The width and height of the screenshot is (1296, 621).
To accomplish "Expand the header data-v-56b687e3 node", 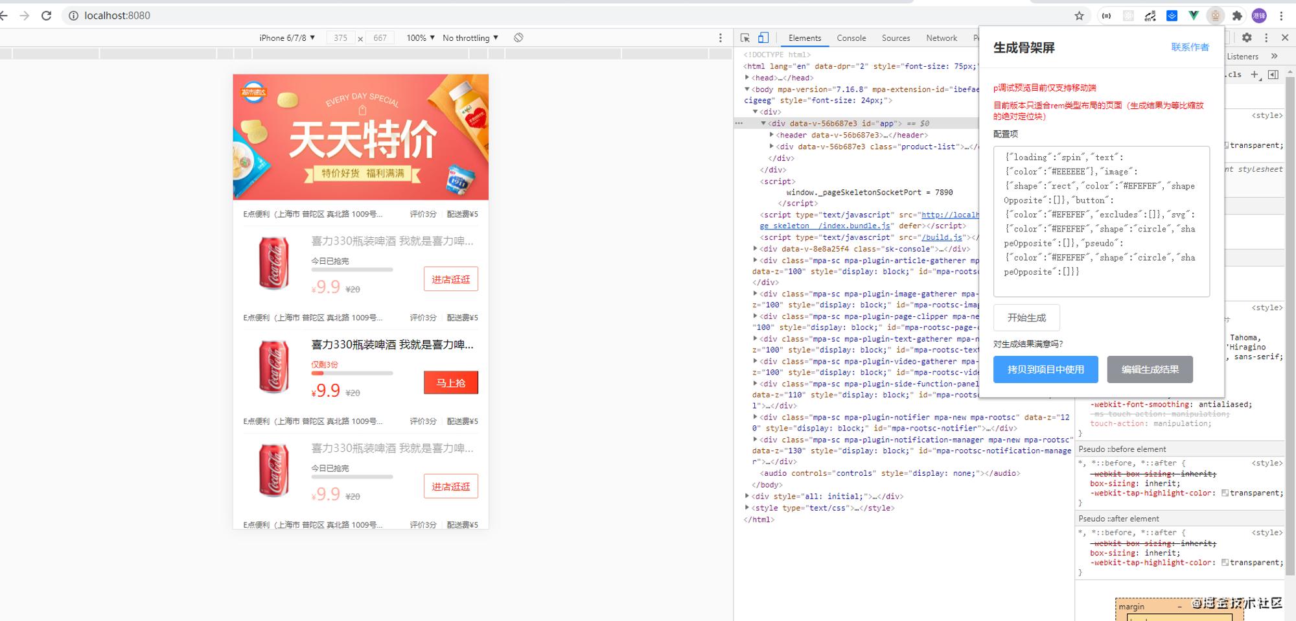I will pos(771,135).
